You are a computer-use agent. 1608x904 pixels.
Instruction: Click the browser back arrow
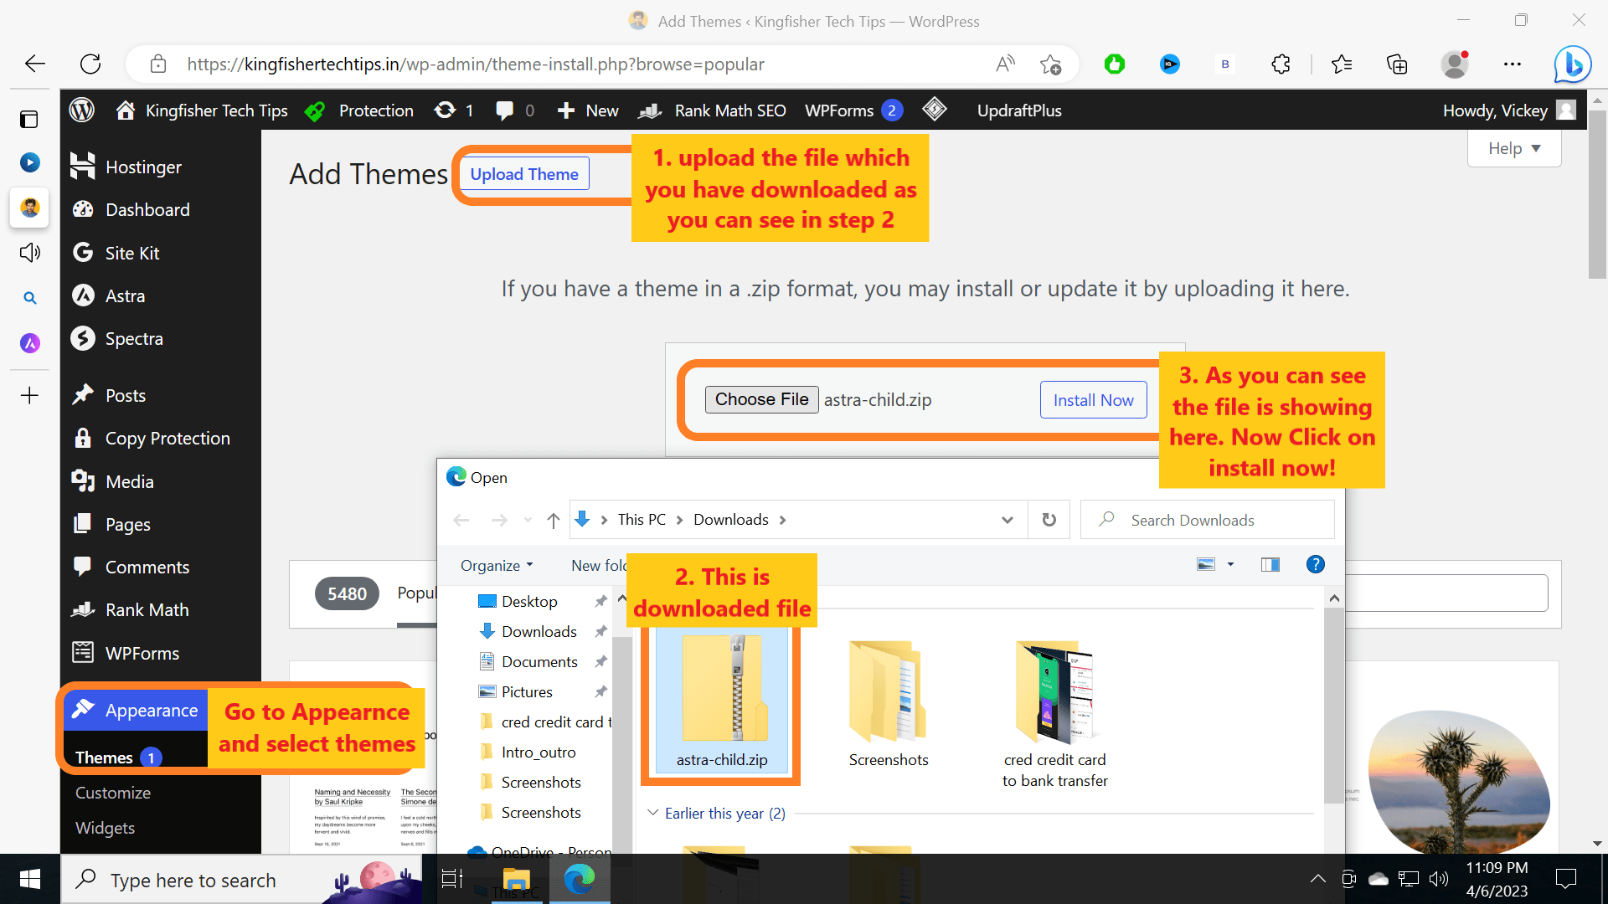[34, 64]
